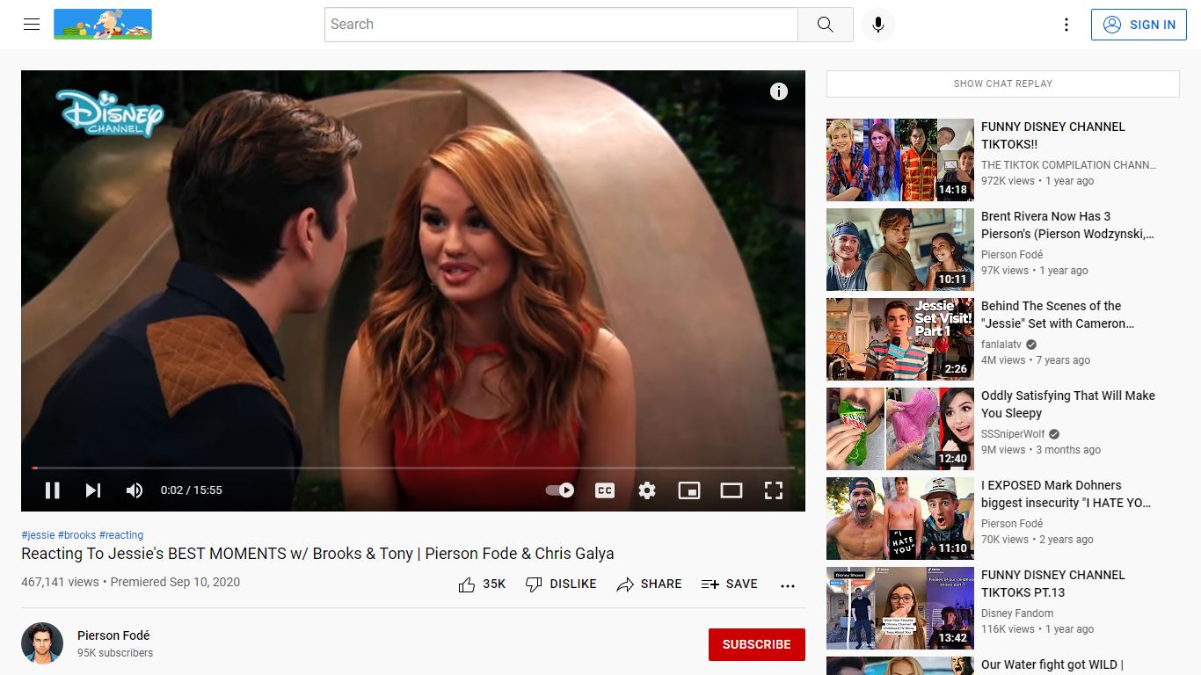1201x675 pixels.
Task: Open FUNNY DISNEY CHANNEL TIKTOKS PT.13 title
Action: click(x=1053, y=584)
